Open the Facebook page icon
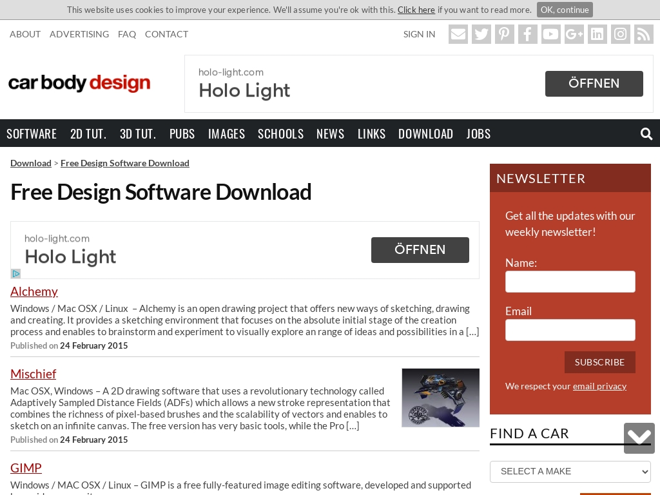Image resolution: width=660 pixels, height=495 pixels. (x=528, y=34)
